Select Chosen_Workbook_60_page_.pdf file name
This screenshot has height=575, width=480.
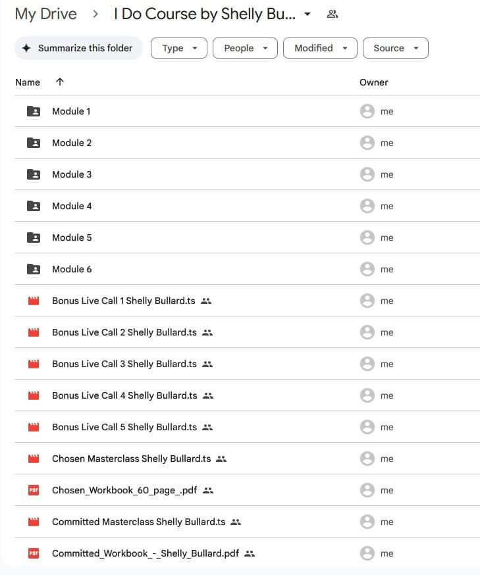[124, 490]
